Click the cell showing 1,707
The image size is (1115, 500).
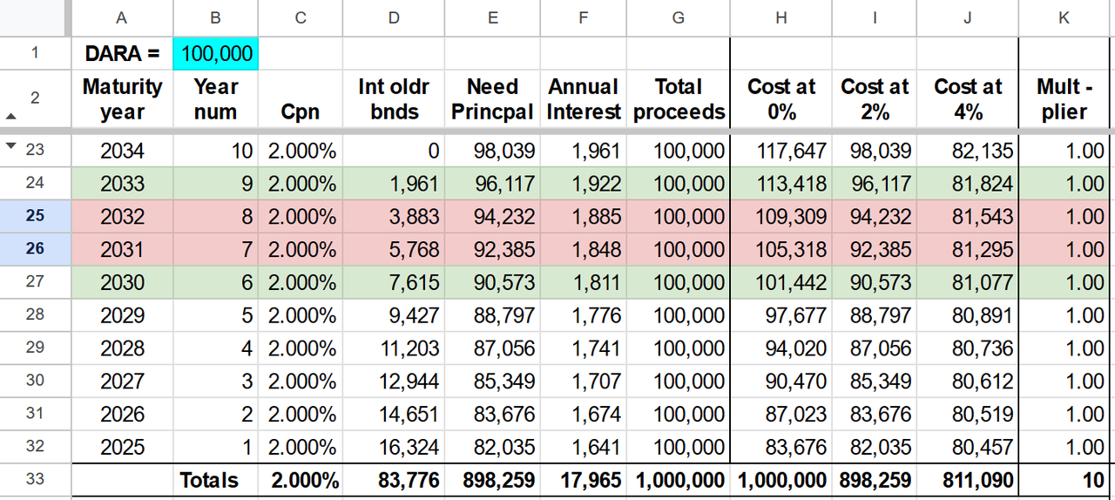coord(584,382)
